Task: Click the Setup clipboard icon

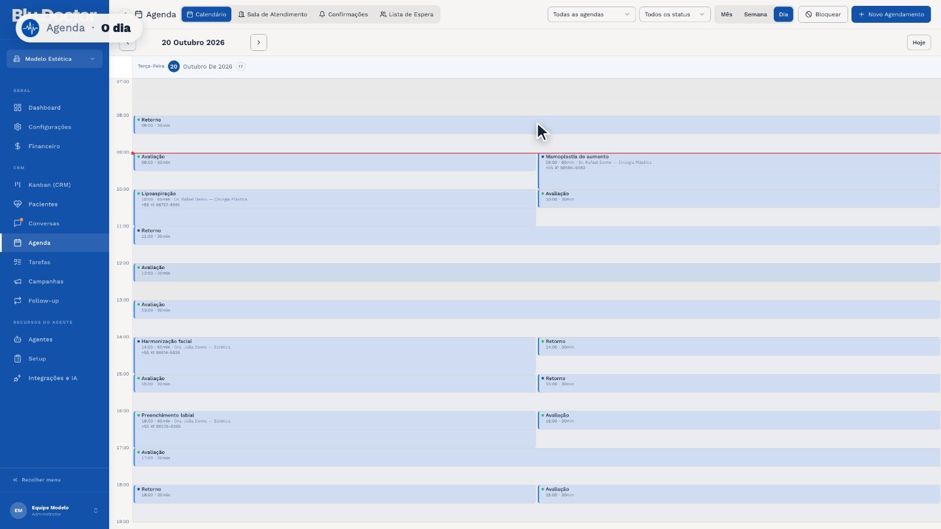Action: click(18, 359)
